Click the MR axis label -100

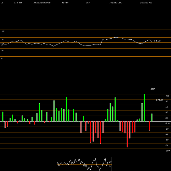pyautogui.click(x=168, y=151)
